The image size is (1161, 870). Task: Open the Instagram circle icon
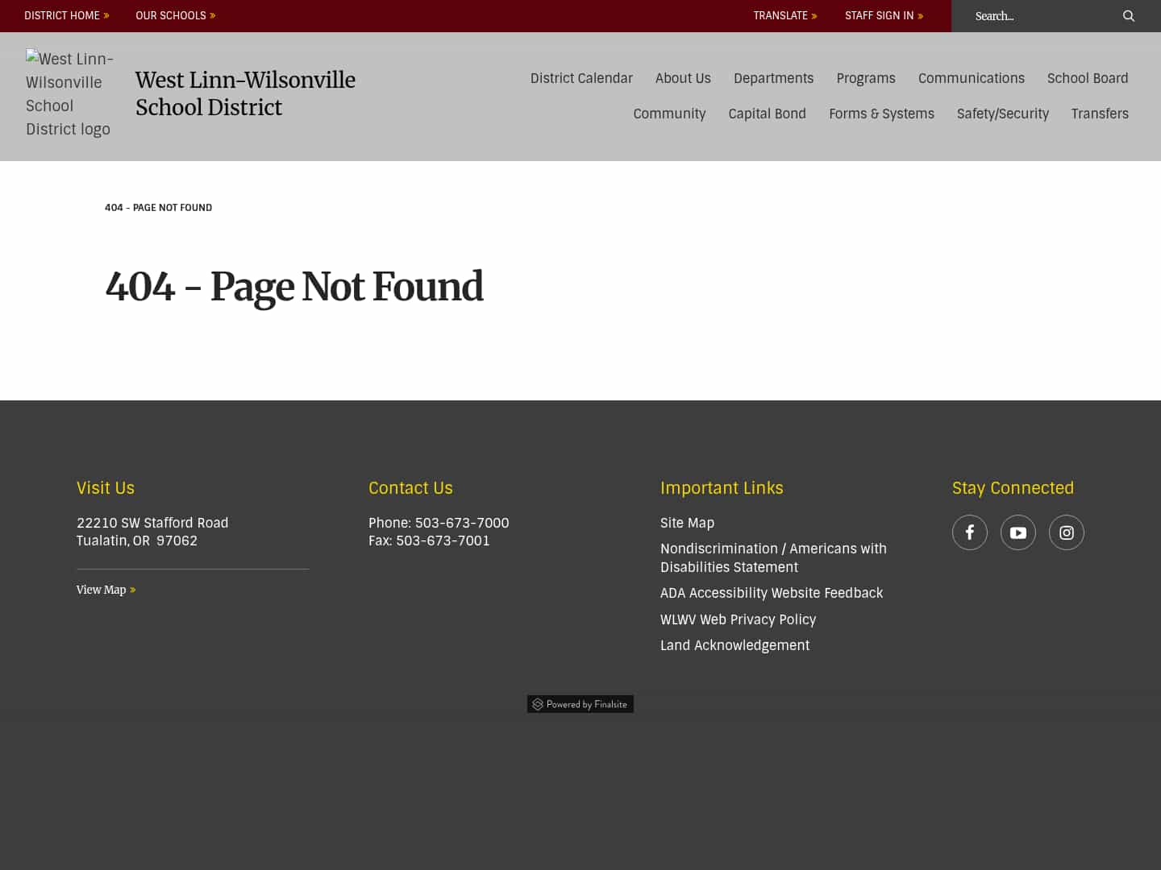(1067, 532)
